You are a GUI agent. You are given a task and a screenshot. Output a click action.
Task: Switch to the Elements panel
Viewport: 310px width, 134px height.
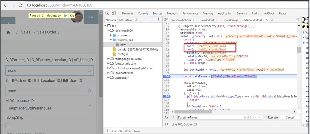click(x=128, y=13)
